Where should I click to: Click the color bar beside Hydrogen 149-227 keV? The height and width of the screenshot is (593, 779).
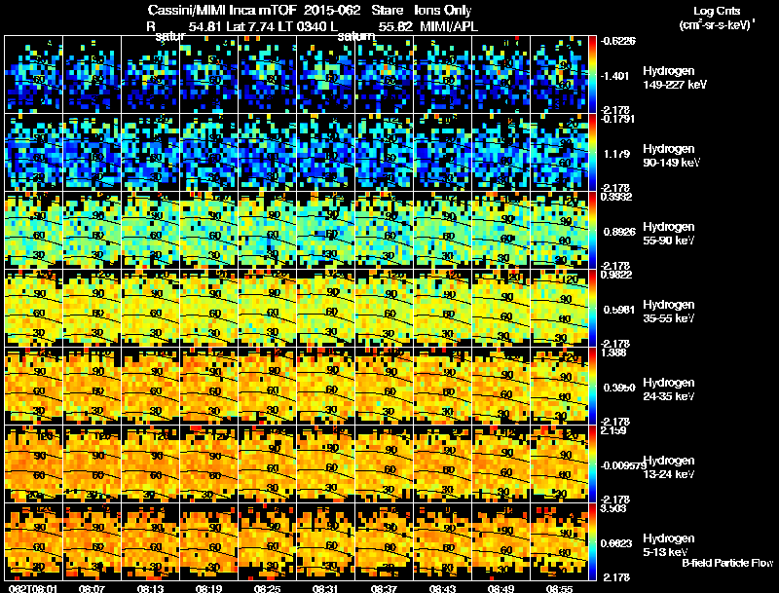coord(592,75)
